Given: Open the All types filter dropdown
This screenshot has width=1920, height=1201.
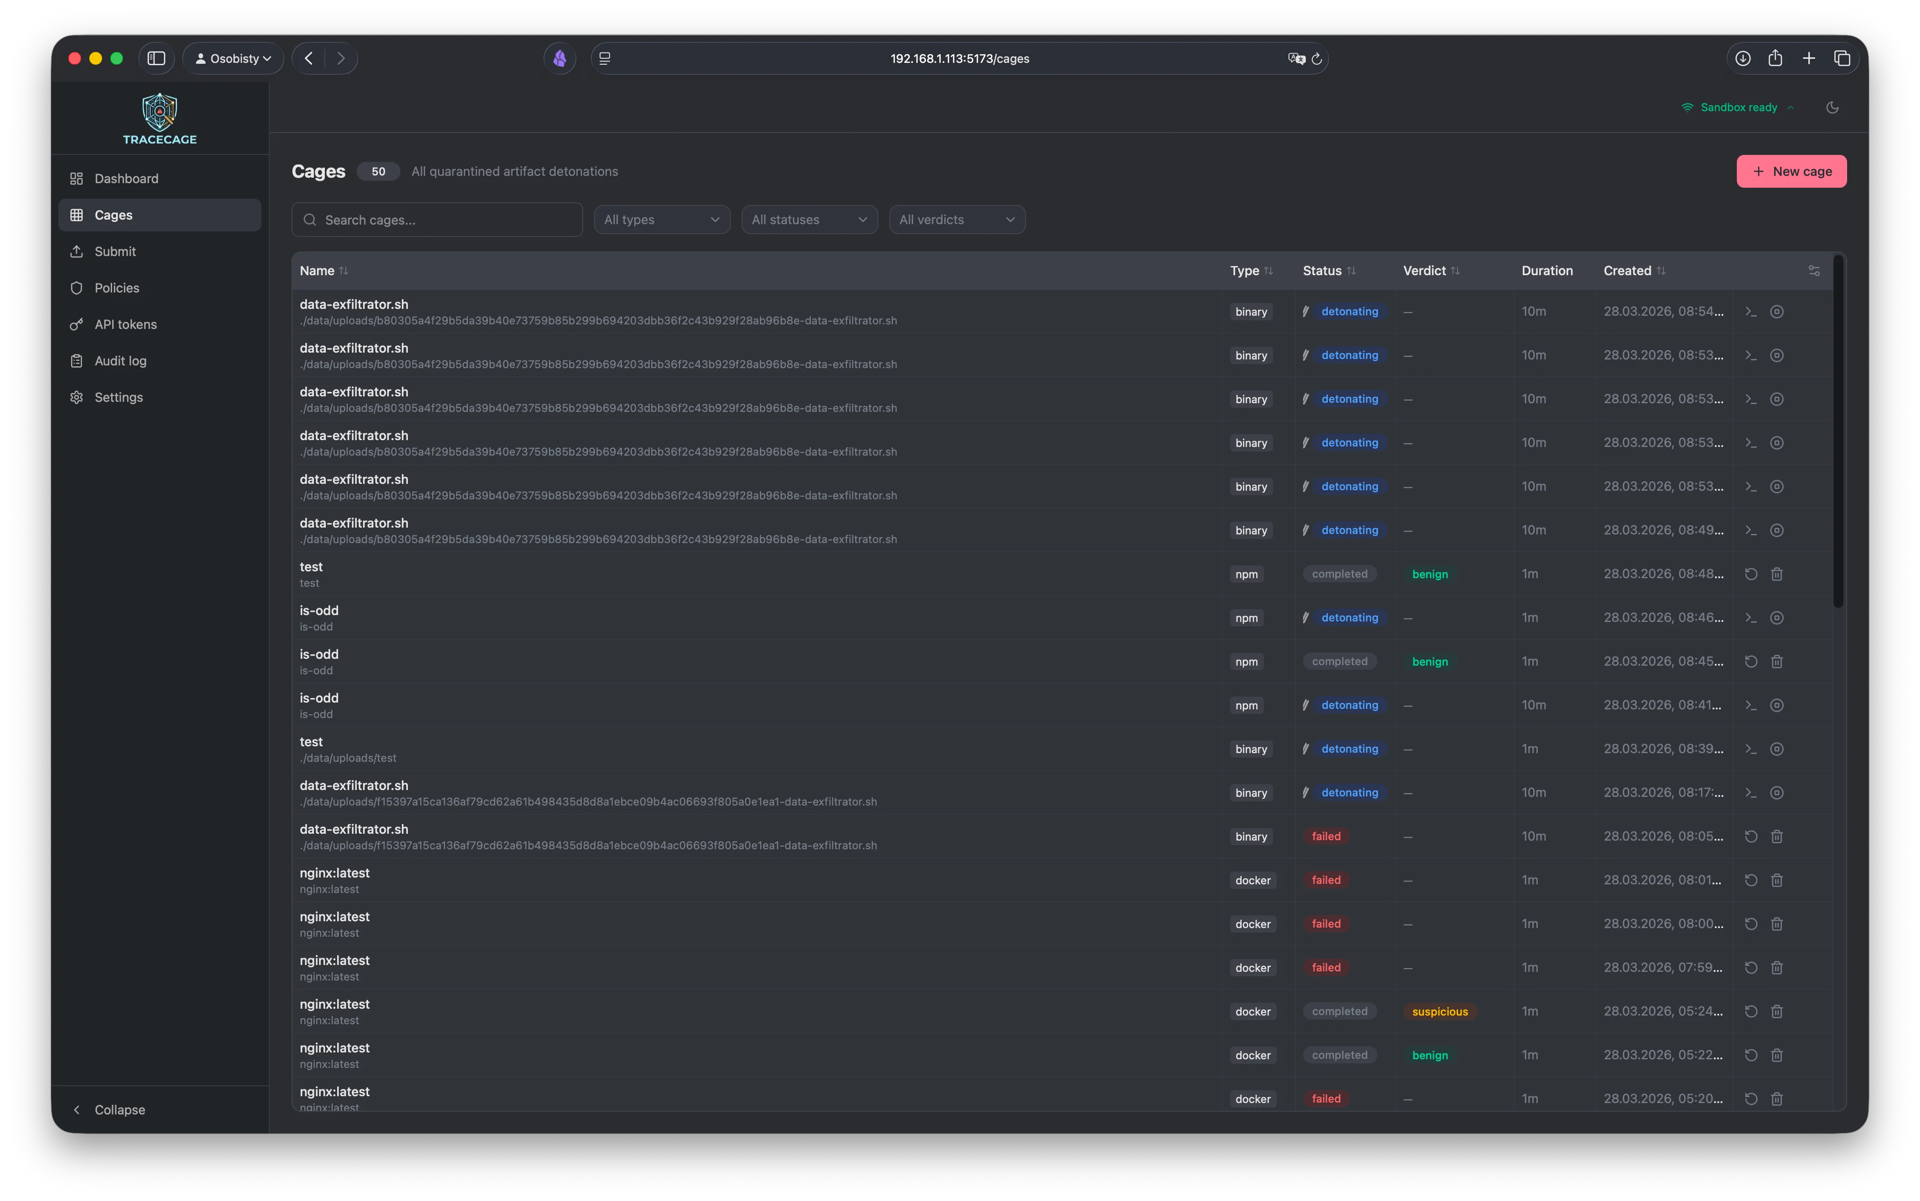Looking at the screenshot, I should point(662,219).
